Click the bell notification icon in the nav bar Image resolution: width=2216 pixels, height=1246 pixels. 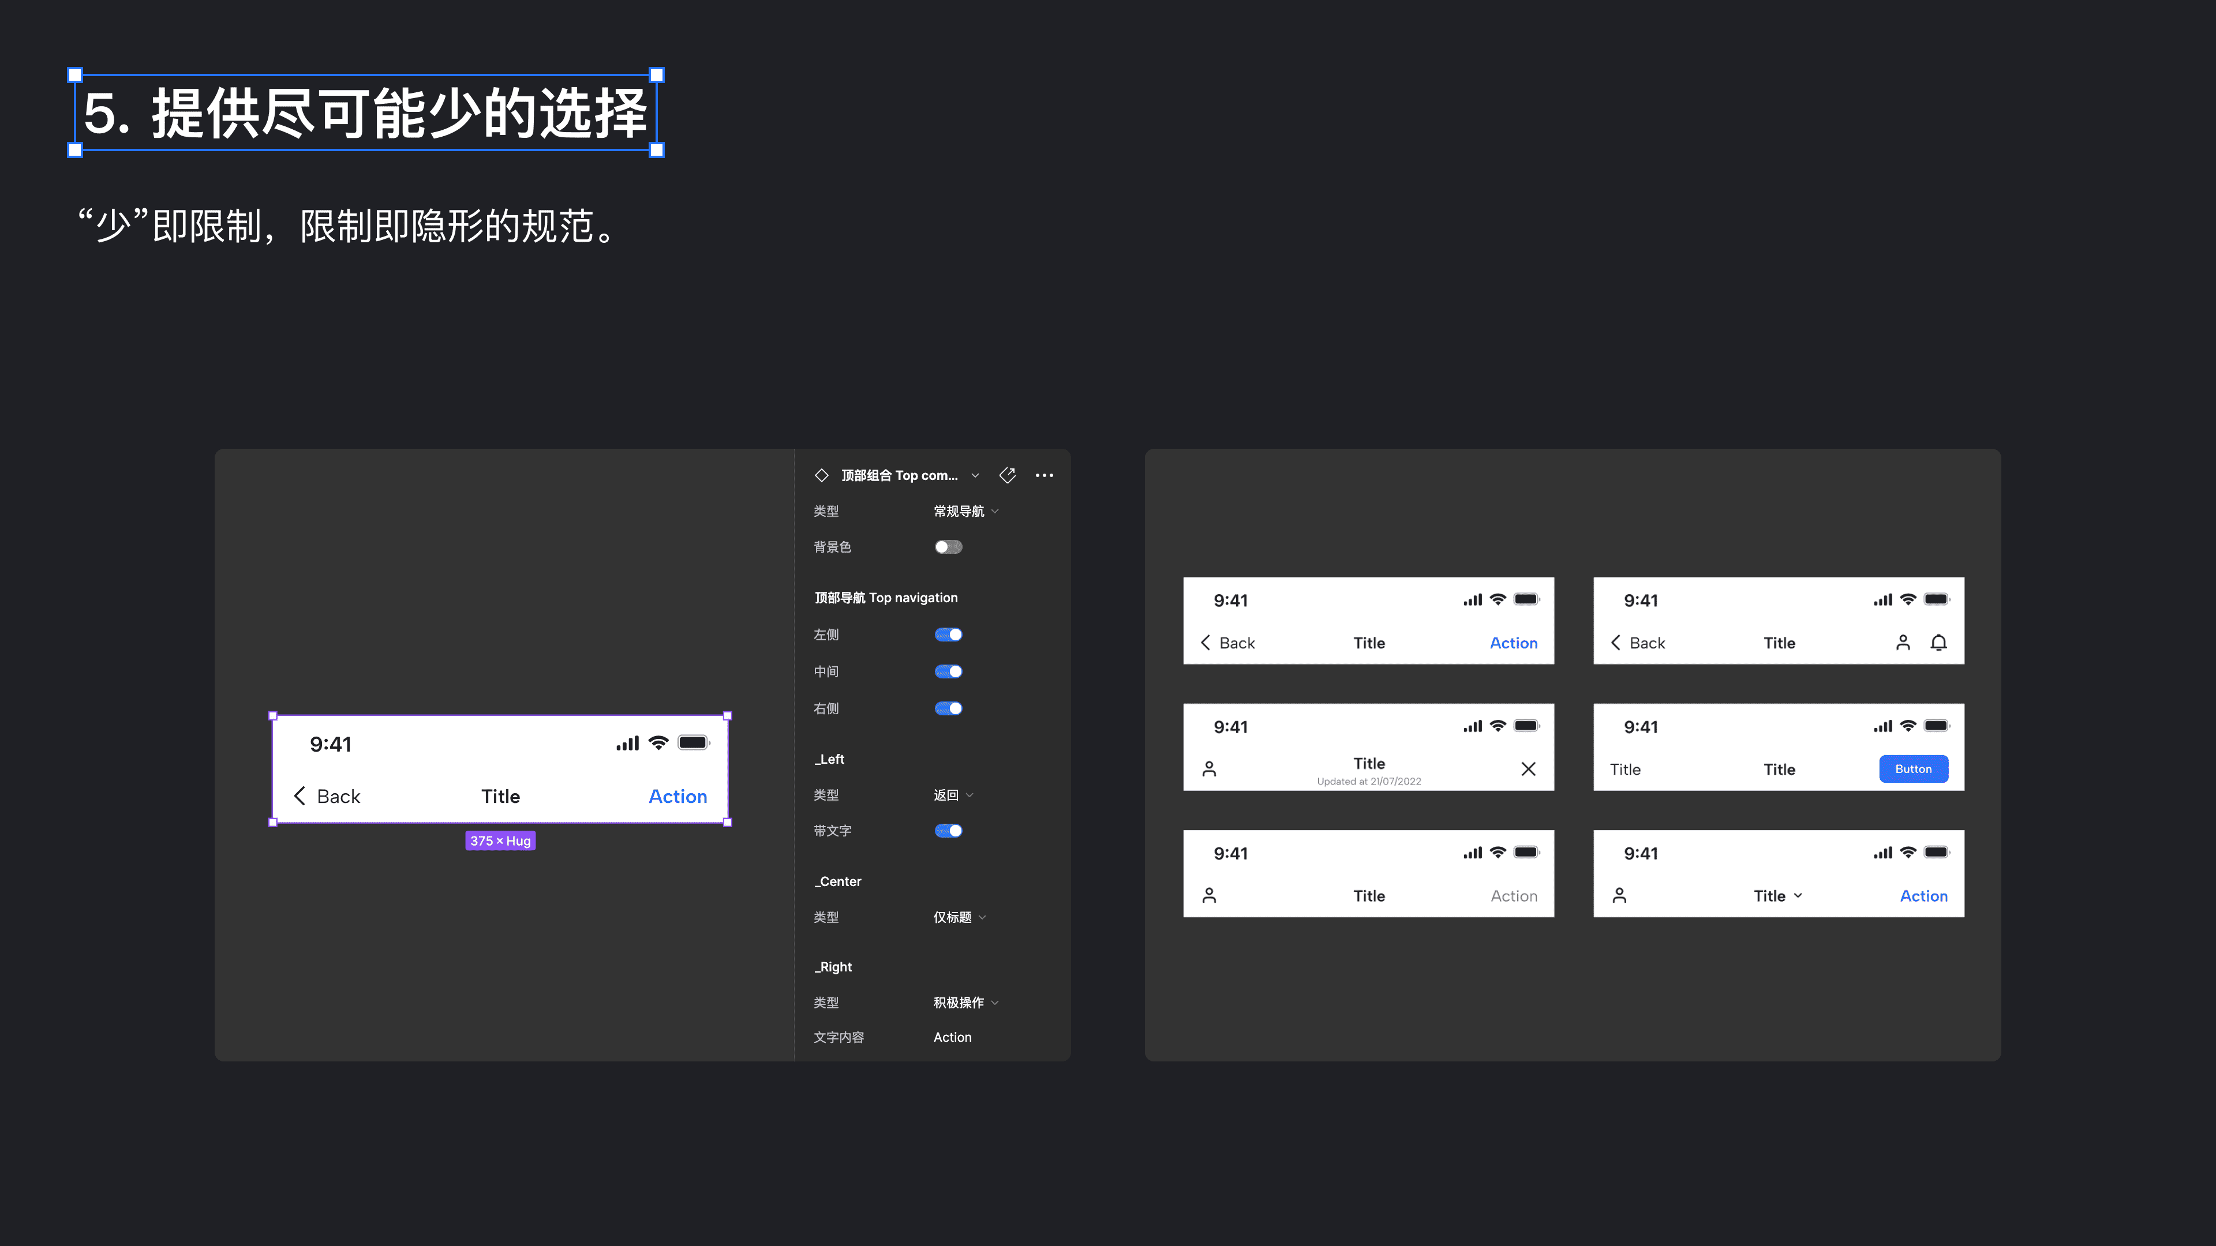point(1938,643)
